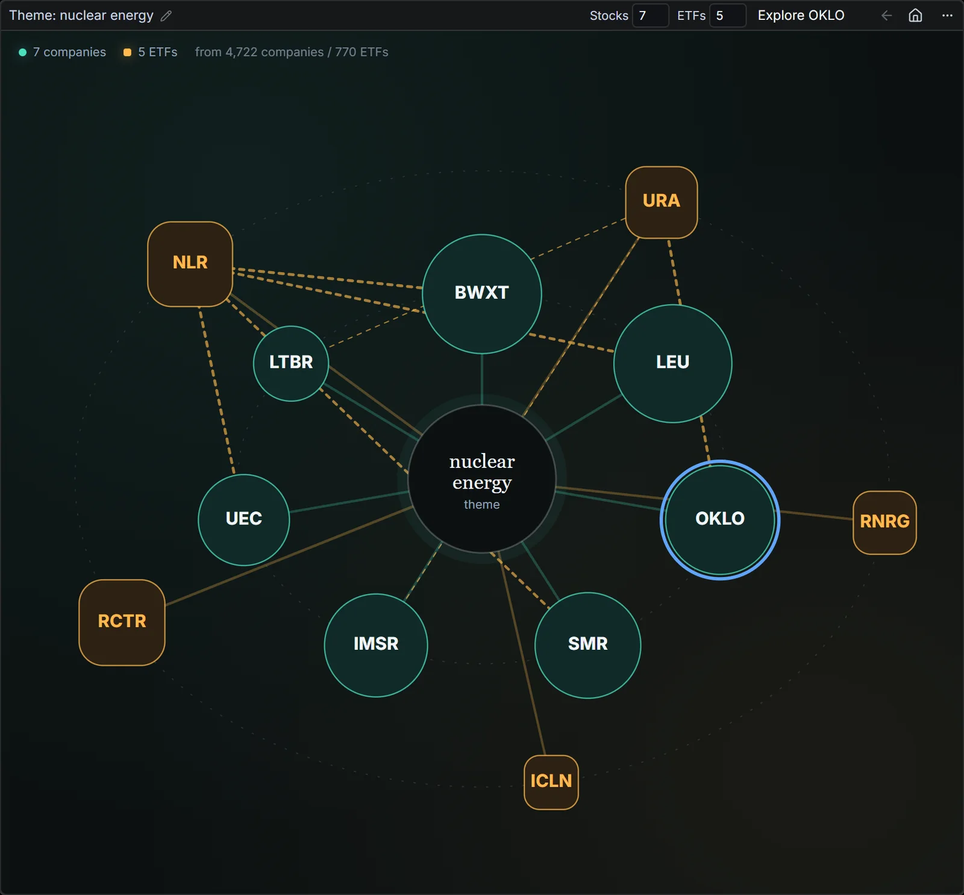Go back with the left arrow icon
This screenshot has width=964, height=895.
click(x=886, y=16)
